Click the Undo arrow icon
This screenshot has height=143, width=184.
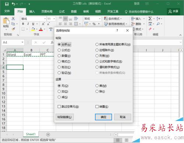(13, 4)
